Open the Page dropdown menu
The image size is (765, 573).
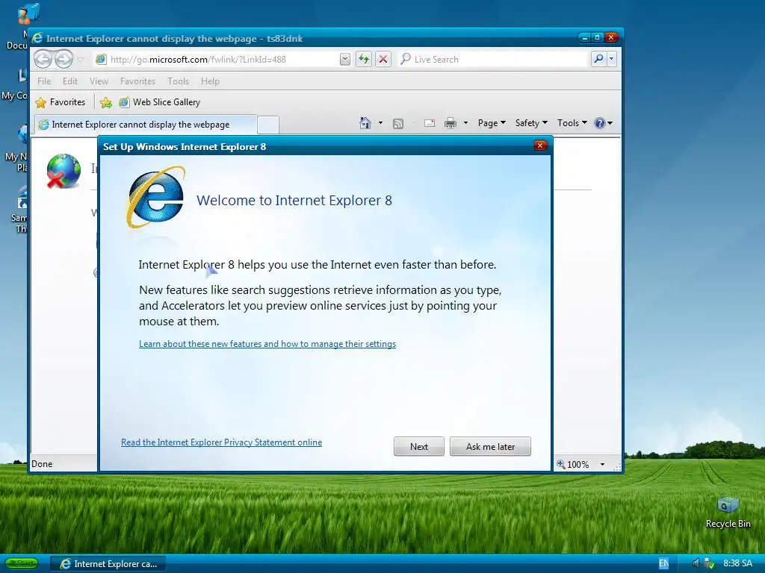[492, 123]
